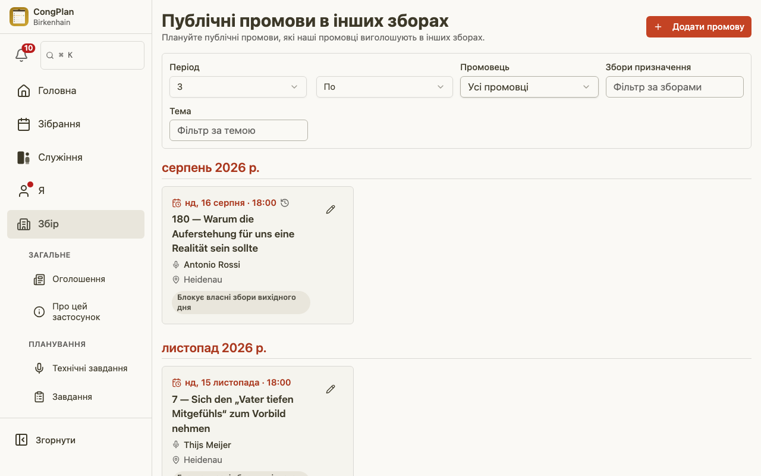
Task: Open the notifications bell icon
Action: click(21, 55)
